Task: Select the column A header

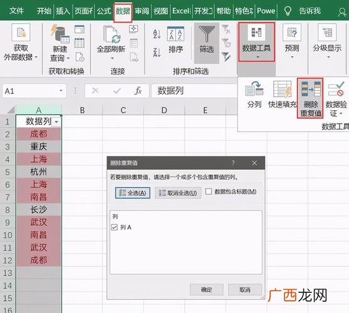Action: coord(39,110)
